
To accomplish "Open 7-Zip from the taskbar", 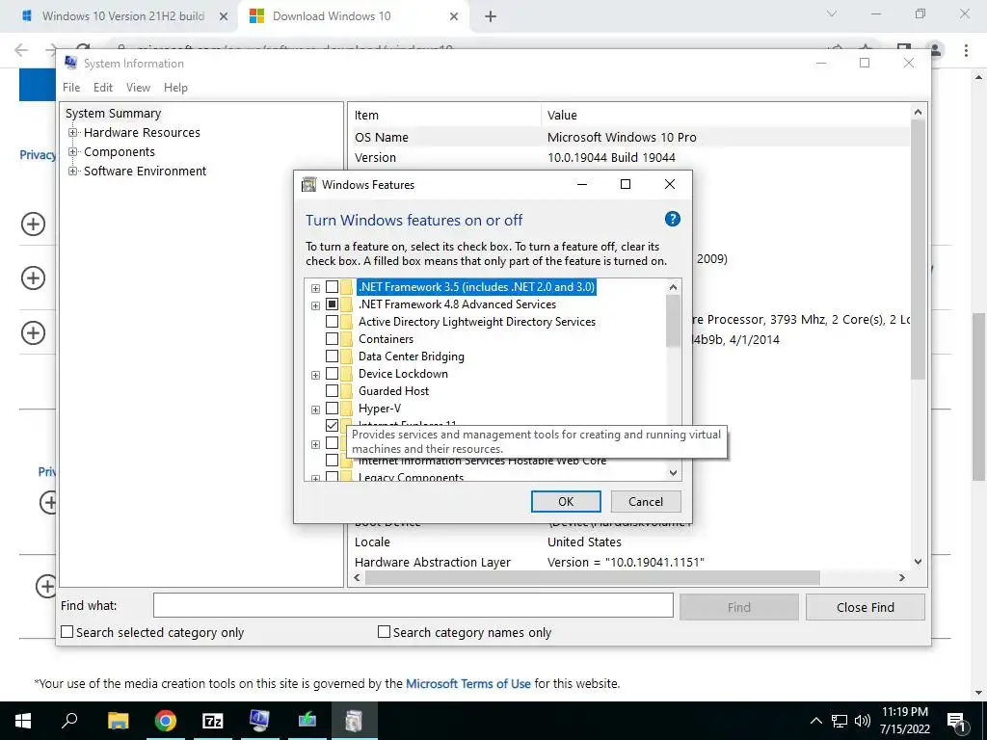I will point(213,721).
